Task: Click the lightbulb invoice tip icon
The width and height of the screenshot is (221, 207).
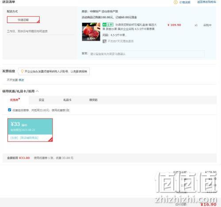Action: (x=22, y=71)
